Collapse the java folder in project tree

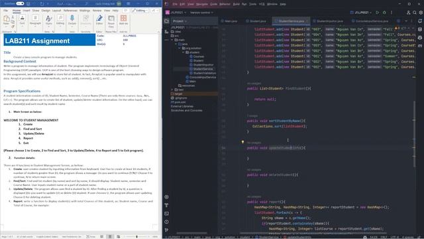pos(176,44)
